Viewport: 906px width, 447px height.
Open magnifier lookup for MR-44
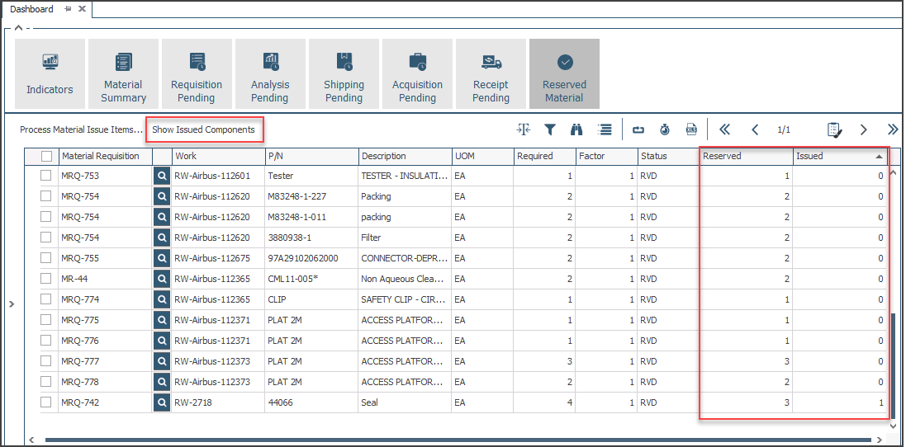point(162,279)
